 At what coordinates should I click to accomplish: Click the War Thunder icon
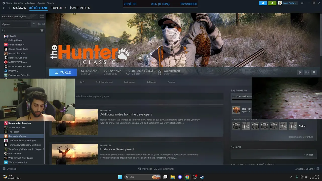click(6, 154)
